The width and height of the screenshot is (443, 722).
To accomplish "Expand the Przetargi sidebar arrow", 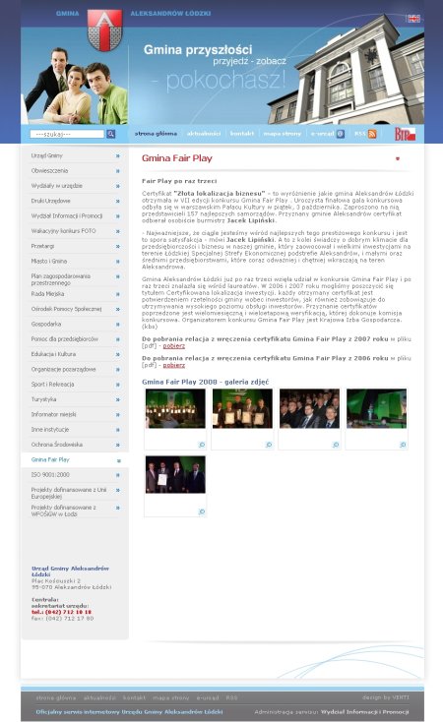I will pyautogui.click(x=118, y=247).
